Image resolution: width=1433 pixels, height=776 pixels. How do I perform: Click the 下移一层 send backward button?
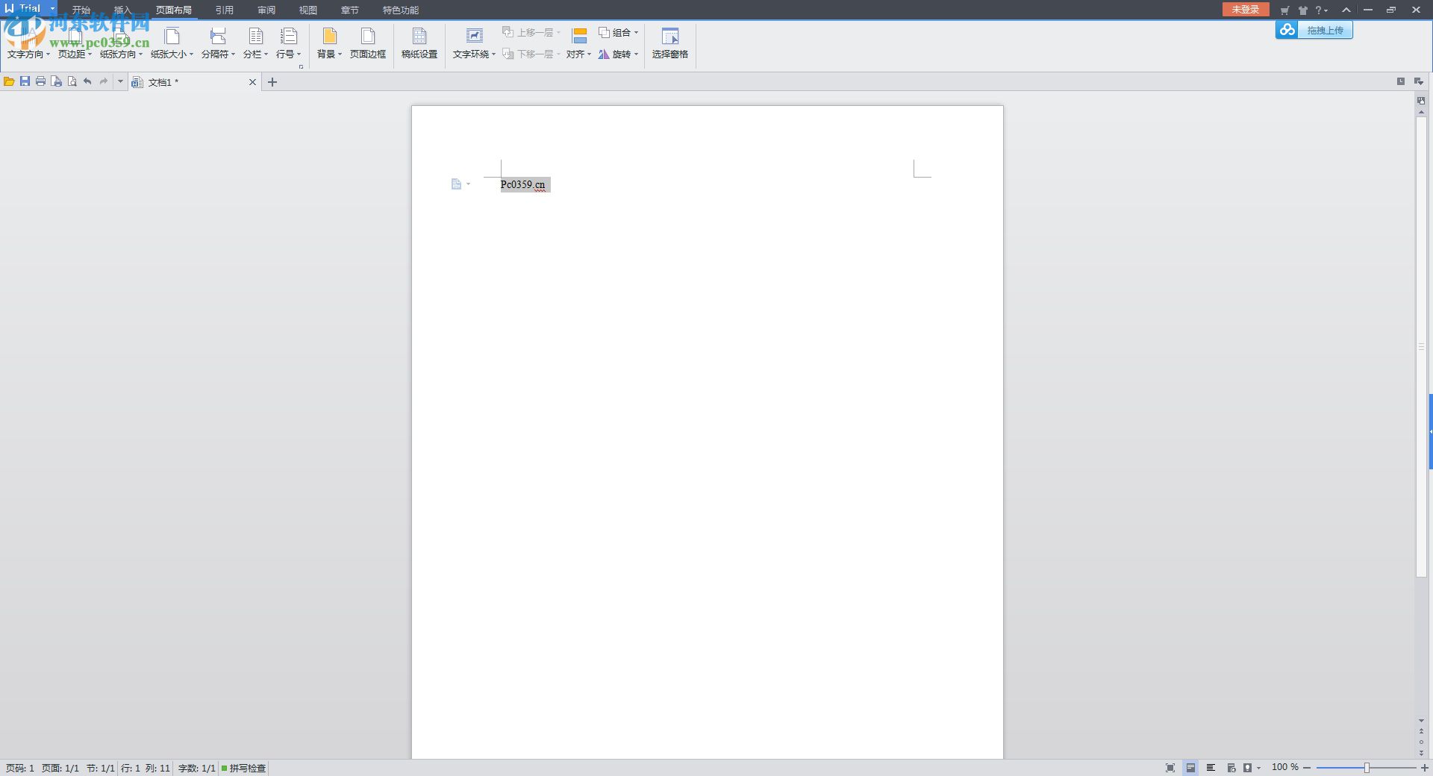531,54
